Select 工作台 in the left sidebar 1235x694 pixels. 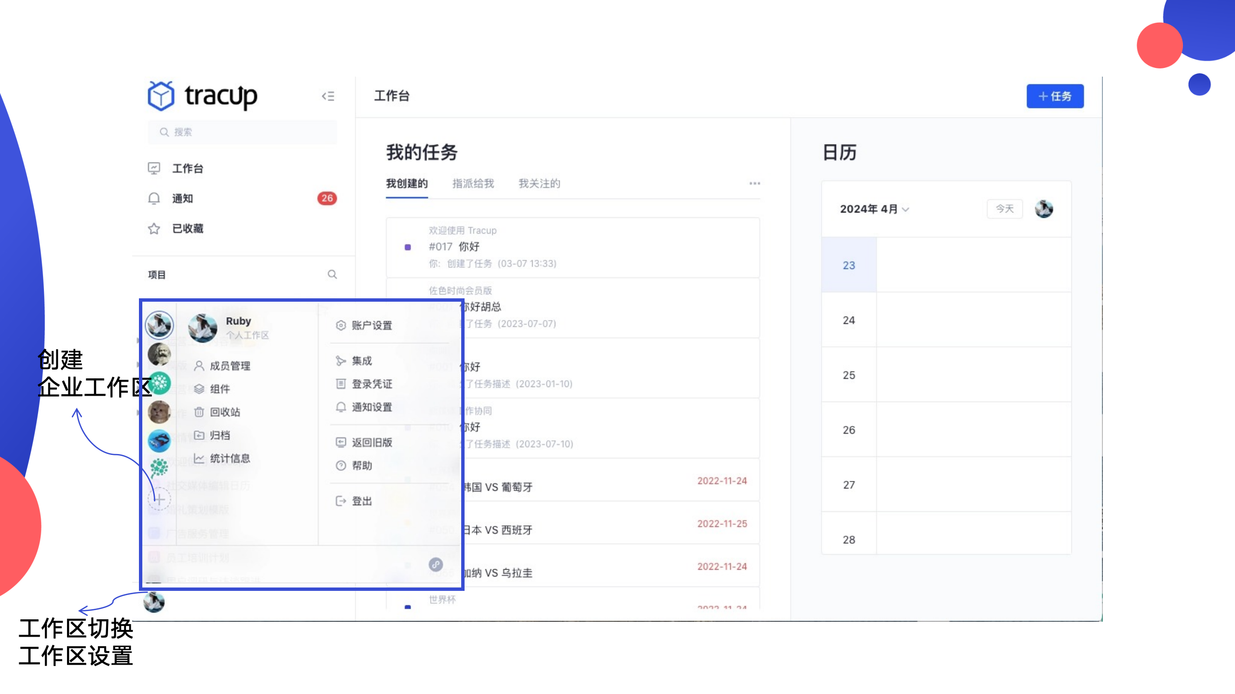[x=187, y=169]
